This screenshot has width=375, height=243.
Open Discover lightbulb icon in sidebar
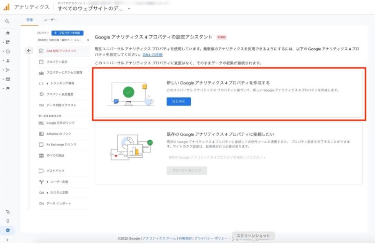[x=7, y=221]
